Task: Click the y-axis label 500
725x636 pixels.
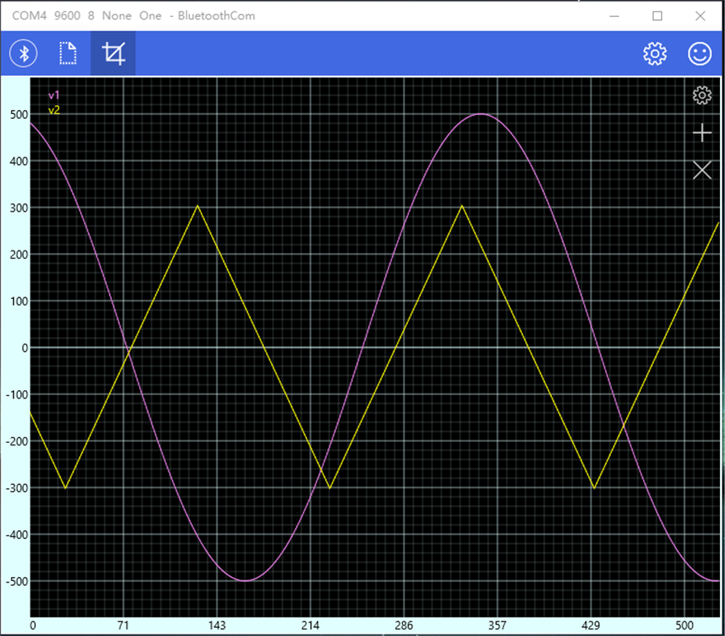Action: 19,115
